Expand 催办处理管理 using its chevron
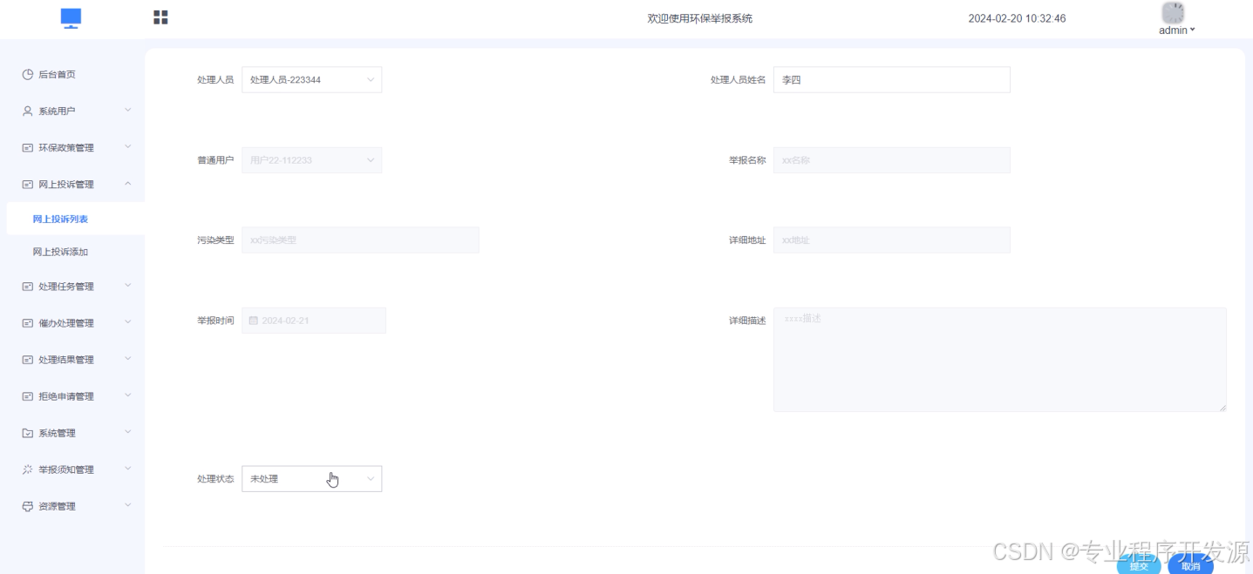The width and height of the screenshot is (1253, 574). [128, 322]
